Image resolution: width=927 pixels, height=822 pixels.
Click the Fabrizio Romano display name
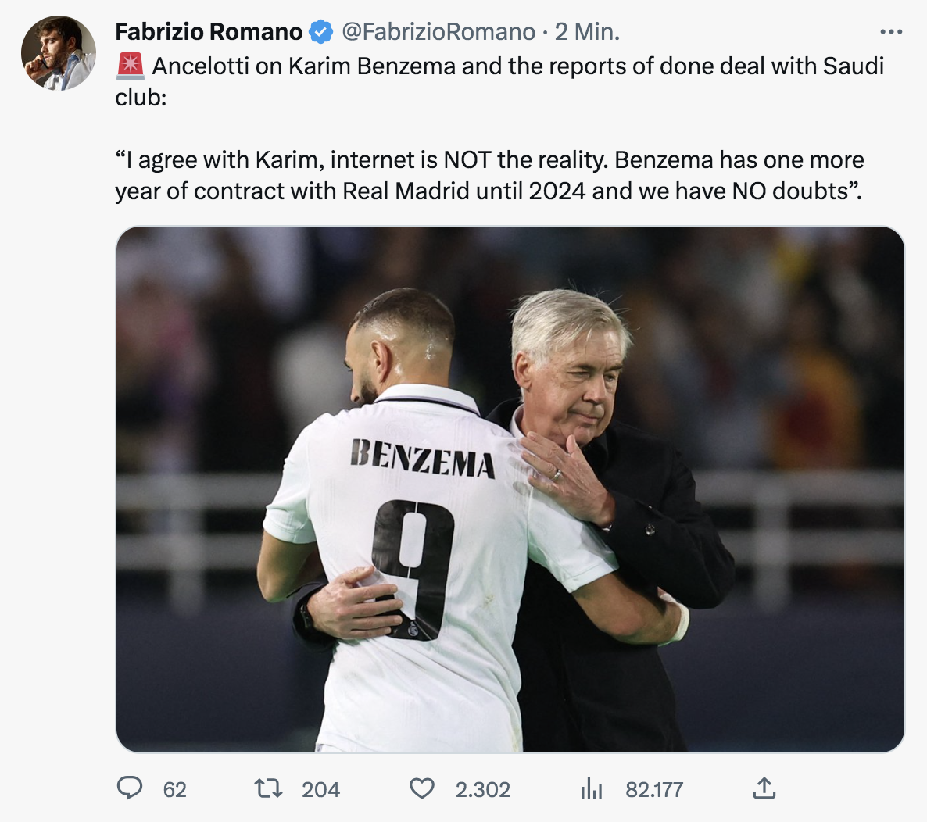coord(209,32)
